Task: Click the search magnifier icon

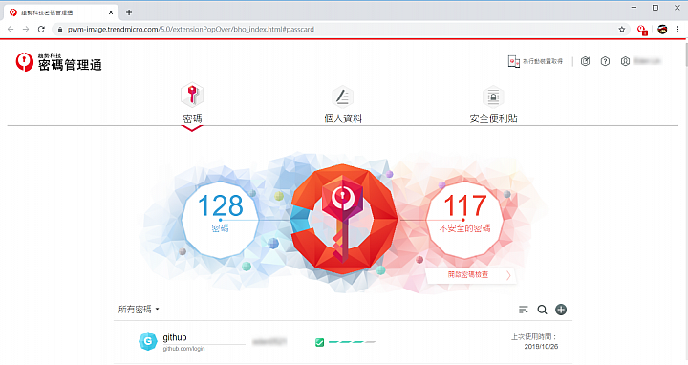Action: (x=543, y=310)
